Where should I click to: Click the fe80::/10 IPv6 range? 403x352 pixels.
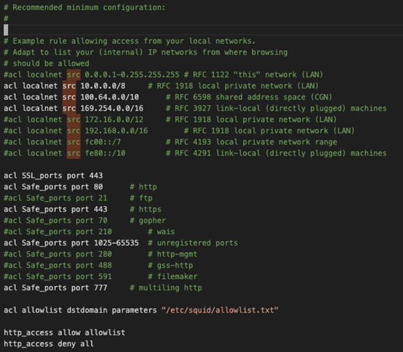coord(105,153)
